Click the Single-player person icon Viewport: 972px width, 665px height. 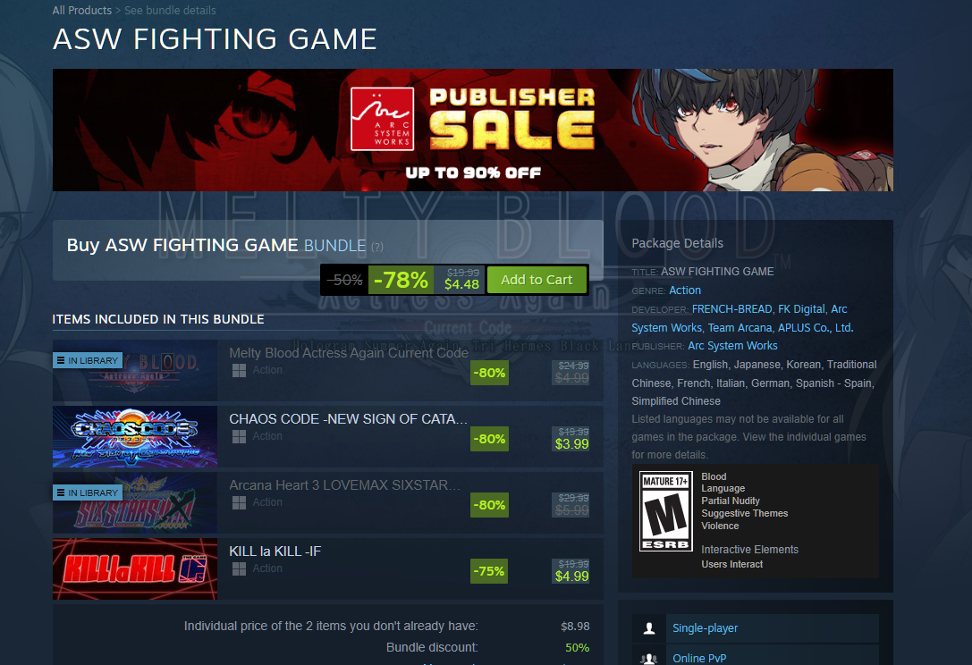pos(649,628)
